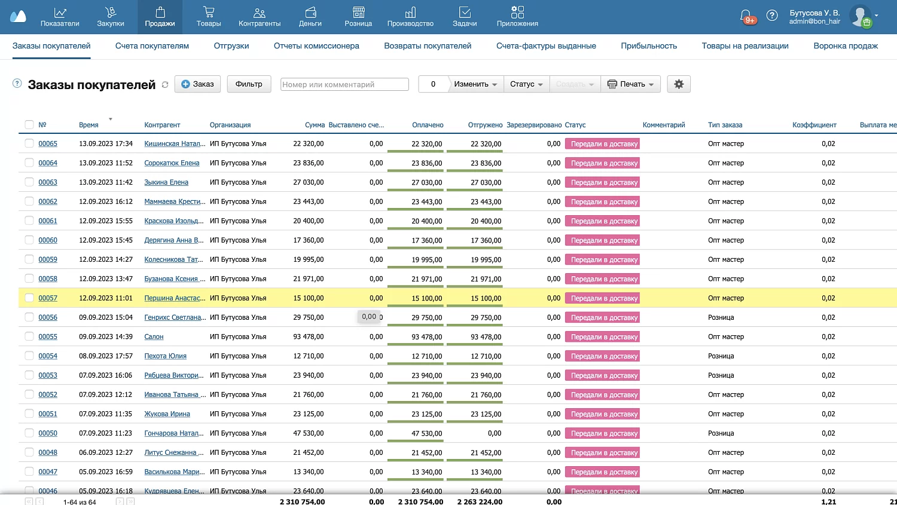
Task: Open order number 00050
Action: 48,433
